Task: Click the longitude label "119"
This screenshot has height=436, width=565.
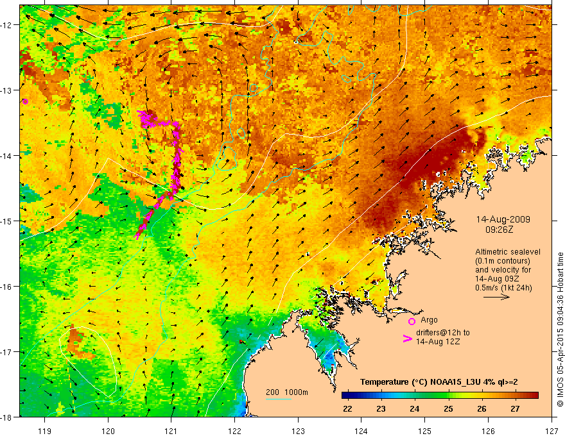Action: [45, 431]
